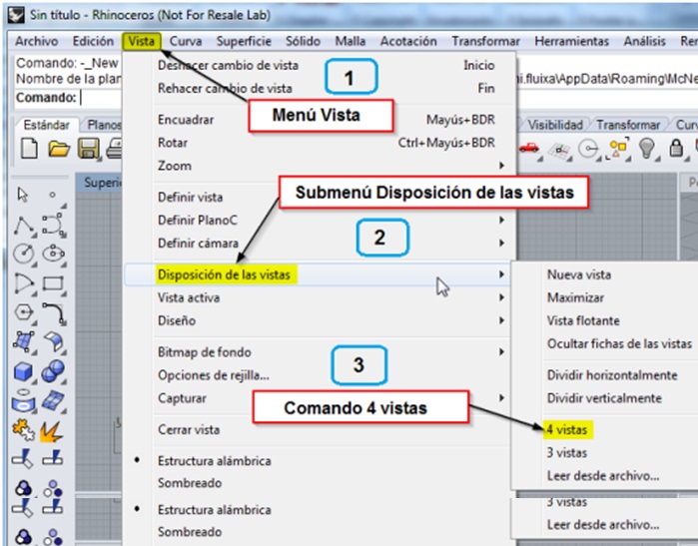The height and width of the screenshot is (546, 698).
Task: Open the Superficie menu
Action: point(245,42)
